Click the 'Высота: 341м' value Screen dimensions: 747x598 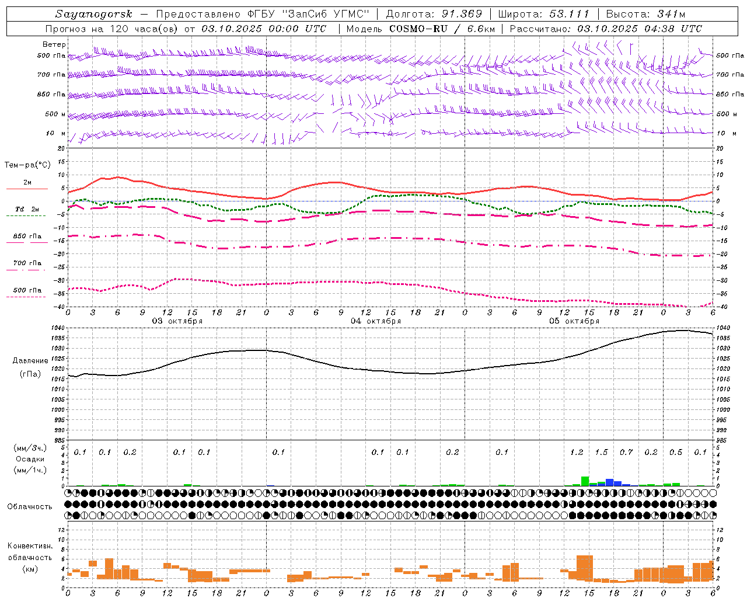click(x=645, y=14)
